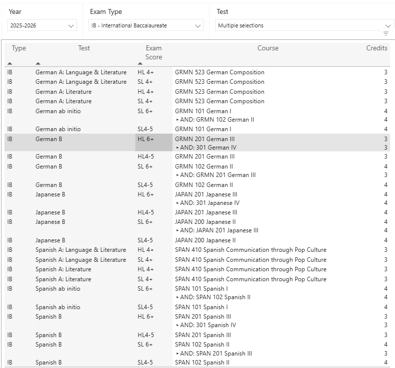Click the sort arrow under Test header
This screenshot has width=395, height=368.
click(38, 63)
